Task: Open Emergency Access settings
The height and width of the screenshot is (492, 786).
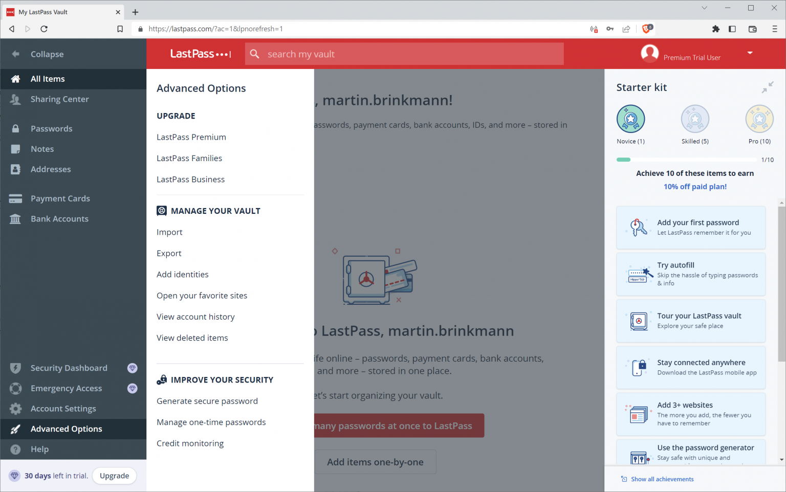Action: [x=67, y=388]
